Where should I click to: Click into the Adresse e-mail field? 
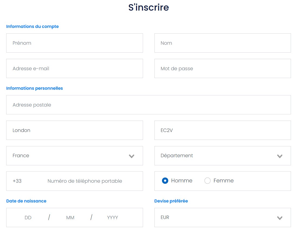coord(74,69)
